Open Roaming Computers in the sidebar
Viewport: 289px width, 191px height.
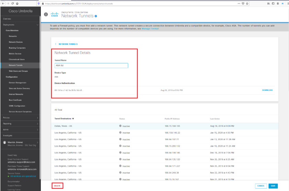coord(17,48)
